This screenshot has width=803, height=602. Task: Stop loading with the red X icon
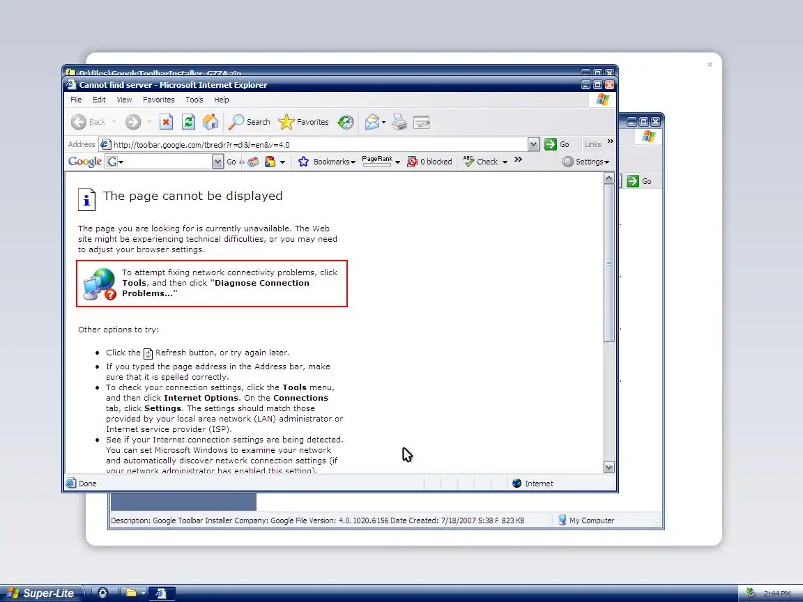tap(166, 122)
